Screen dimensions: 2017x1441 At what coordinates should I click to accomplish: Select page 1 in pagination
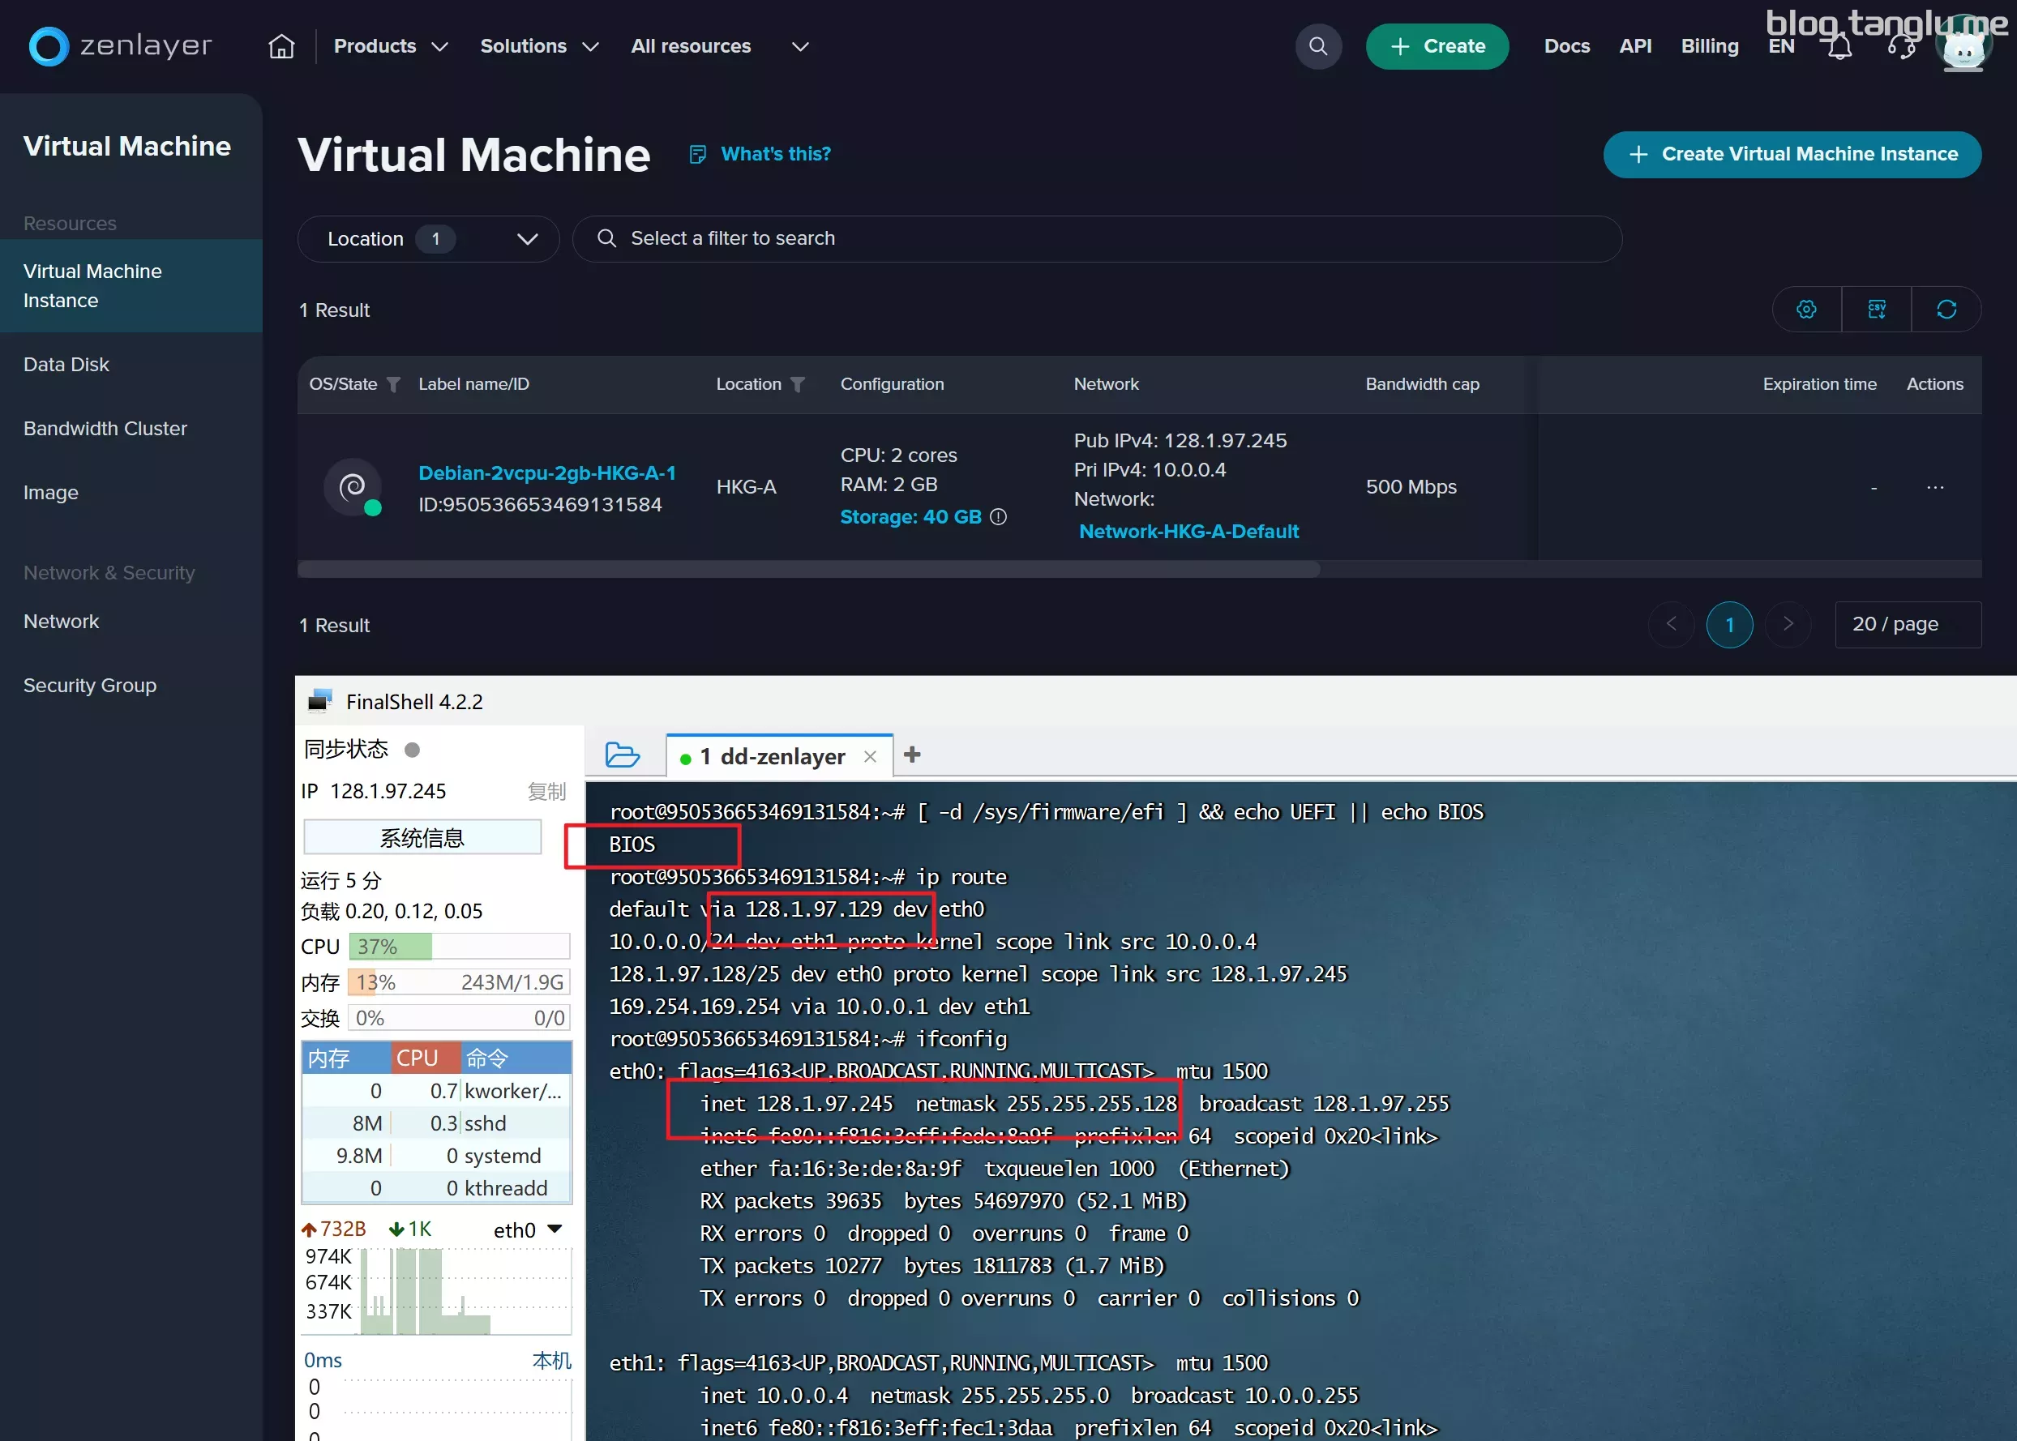1729,625
